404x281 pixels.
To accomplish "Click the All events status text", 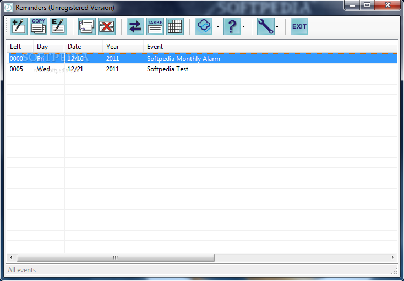I will [x=21, y=270].
